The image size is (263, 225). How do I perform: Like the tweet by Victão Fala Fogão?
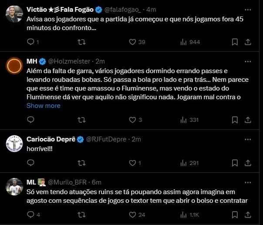pyautogui.click(x=133, y=42)
